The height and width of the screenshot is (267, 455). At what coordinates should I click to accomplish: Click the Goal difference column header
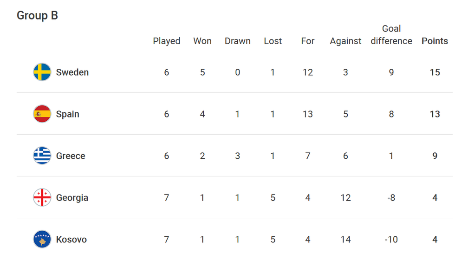point(391,35)
